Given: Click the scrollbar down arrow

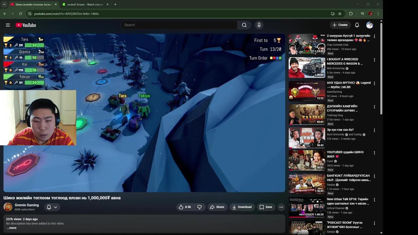Looking at the screenshot, I should tap(381, 233).
